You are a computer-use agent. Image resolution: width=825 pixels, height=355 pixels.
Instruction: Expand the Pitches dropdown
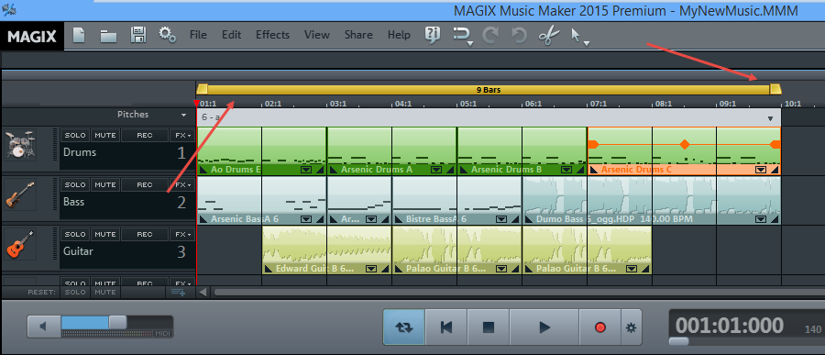coord(183,115)
